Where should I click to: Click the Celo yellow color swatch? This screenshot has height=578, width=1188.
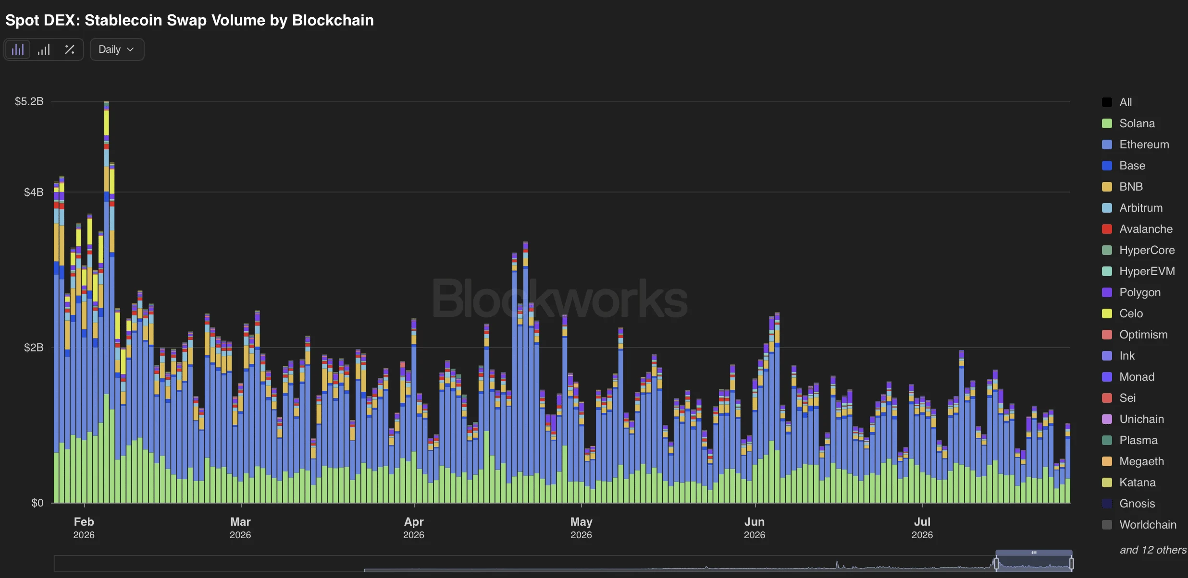click(1107, 313)
